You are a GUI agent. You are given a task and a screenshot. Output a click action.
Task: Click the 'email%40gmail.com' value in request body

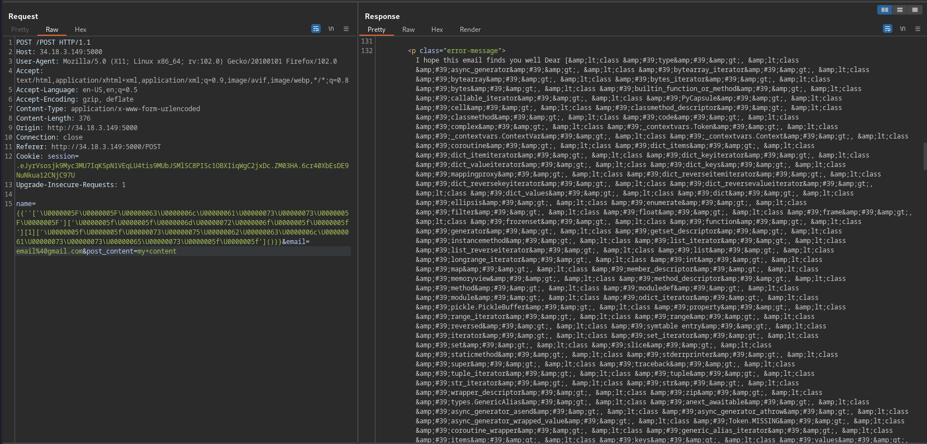click(49, 251)
